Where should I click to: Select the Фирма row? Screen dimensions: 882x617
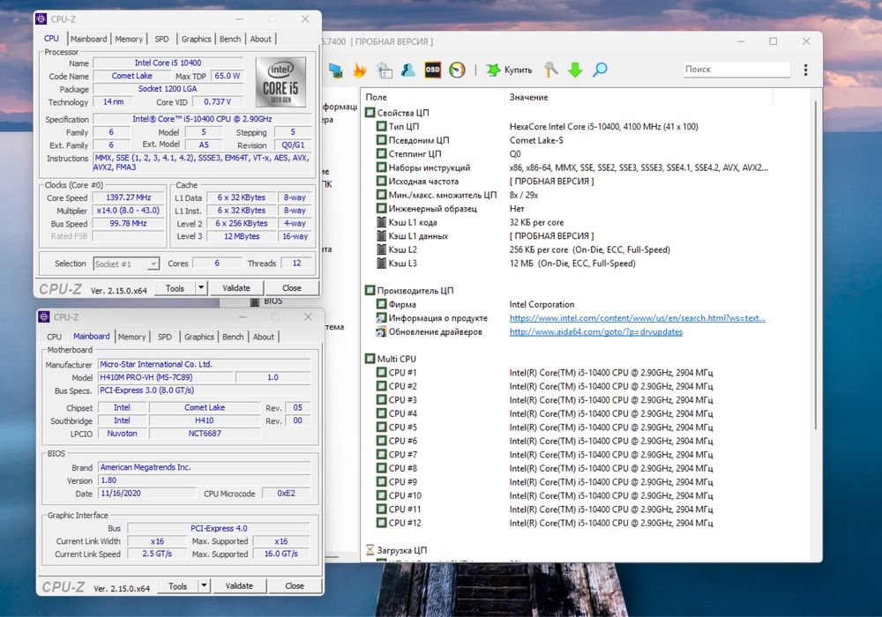click(x=567, y=304)
